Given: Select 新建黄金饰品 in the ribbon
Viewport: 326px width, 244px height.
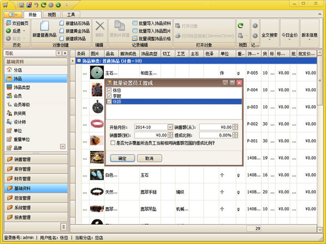Looking at the screenshot, I should pos(74,31).
